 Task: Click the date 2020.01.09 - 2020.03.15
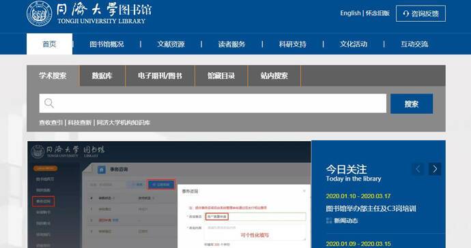pos(358,244)
